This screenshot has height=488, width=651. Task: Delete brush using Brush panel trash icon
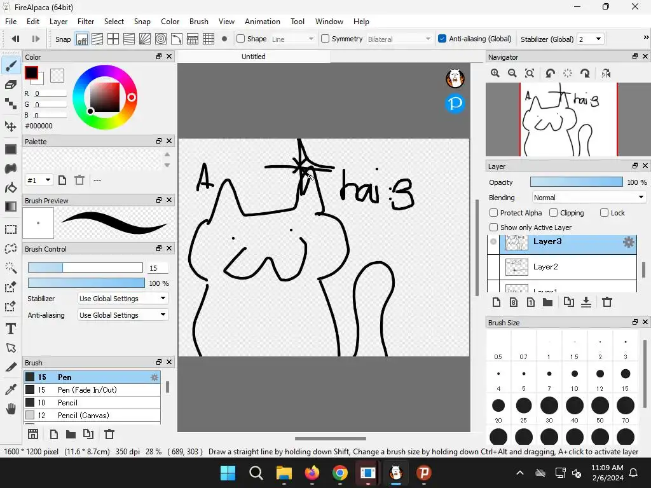[x=109, y=434]
